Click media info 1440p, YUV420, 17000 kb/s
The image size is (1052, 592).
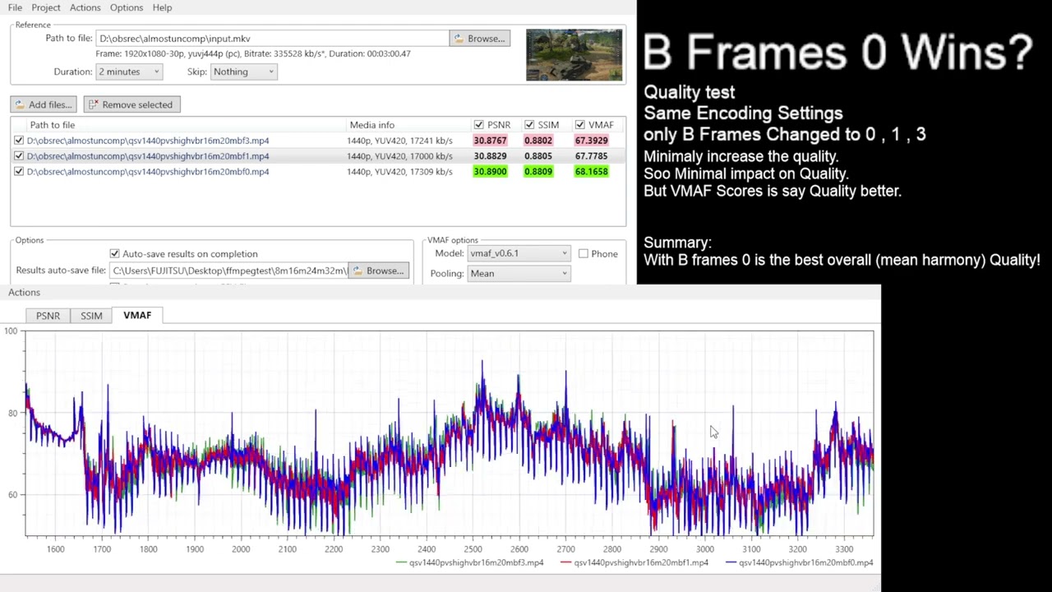click(399, 156)
